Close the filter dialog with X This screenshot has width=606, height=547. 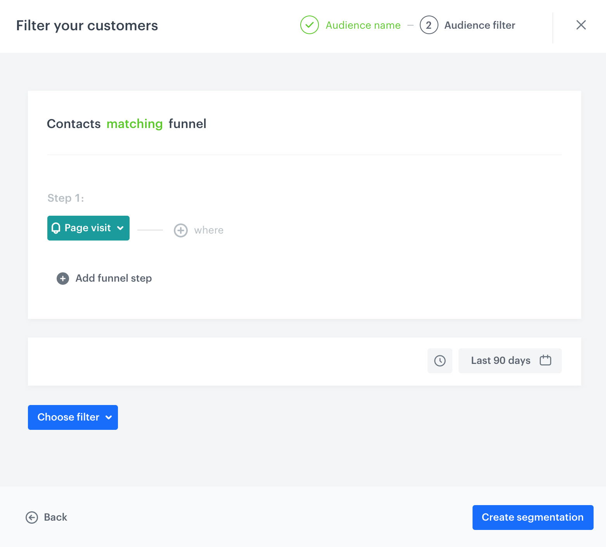click(581, 25)
